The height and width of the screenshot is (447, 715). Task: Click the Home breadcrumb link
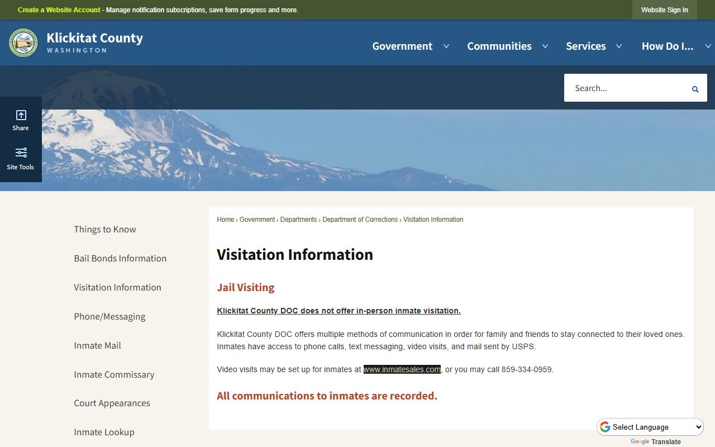coord(226,220)
